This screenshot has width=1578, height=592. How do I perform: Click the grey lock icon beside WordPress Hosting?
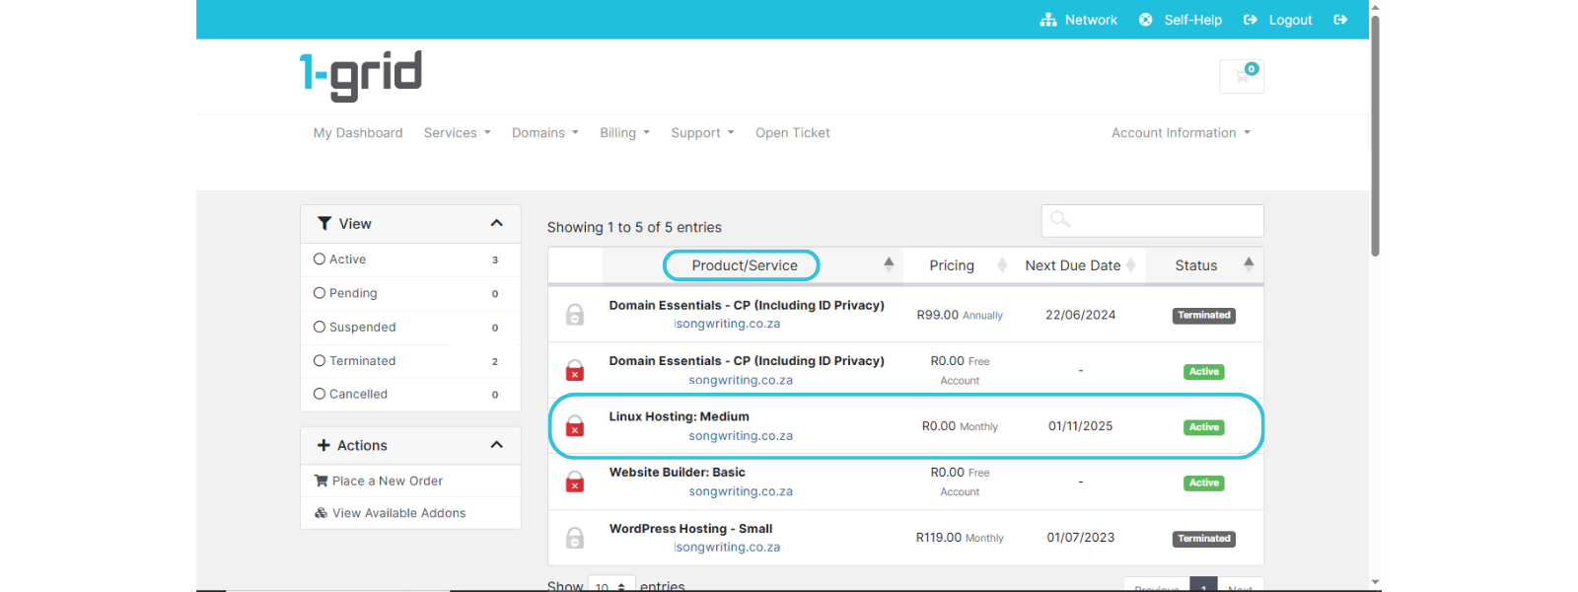[x=575, y=538]
